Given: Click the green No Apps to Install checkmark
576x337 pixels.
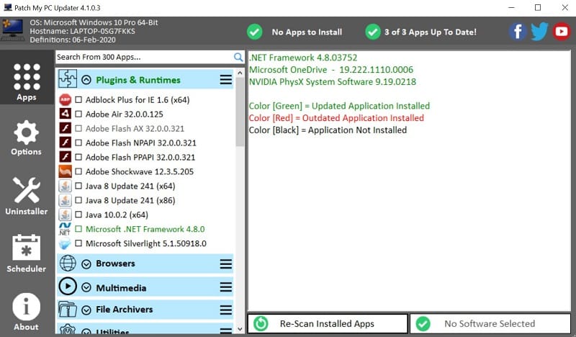Looking at the screenshot, I should (x=255, y=32).
